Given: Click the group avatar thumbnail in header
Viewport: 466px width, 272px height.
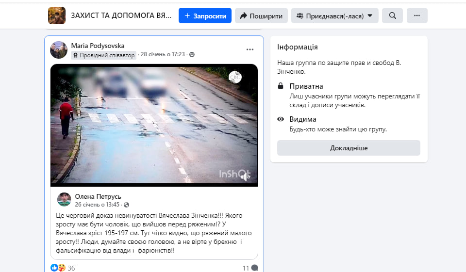Looking at the screenshot, I should click(57, 16).
